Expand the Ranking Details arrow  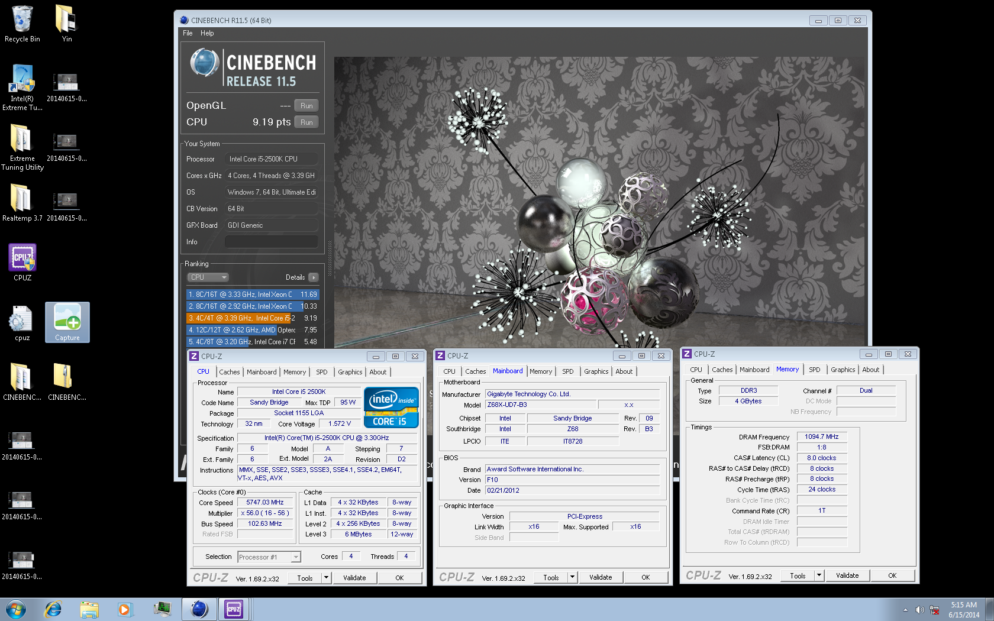click(314, 277)
